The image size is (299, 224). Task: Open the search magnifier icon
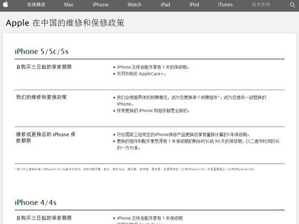[x=292, y=5]
